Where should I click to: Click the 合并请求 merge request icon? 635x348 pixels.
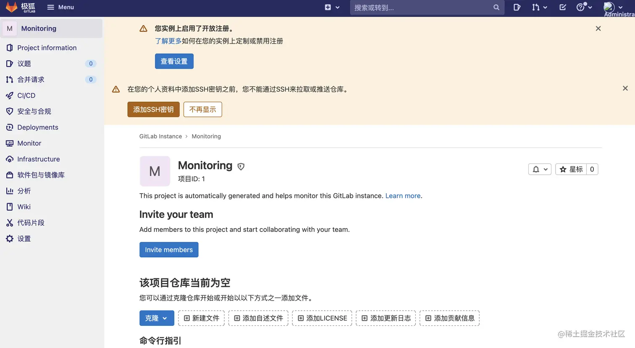10,80
